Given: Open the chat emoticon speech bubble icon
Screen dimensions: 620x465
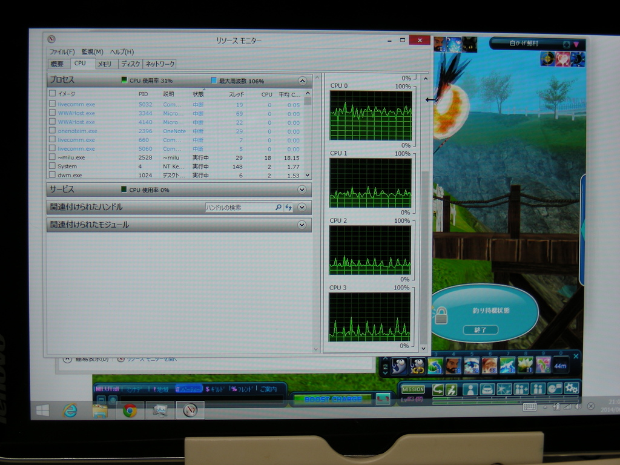Looking at the screenshot, I should click(554, 389).
